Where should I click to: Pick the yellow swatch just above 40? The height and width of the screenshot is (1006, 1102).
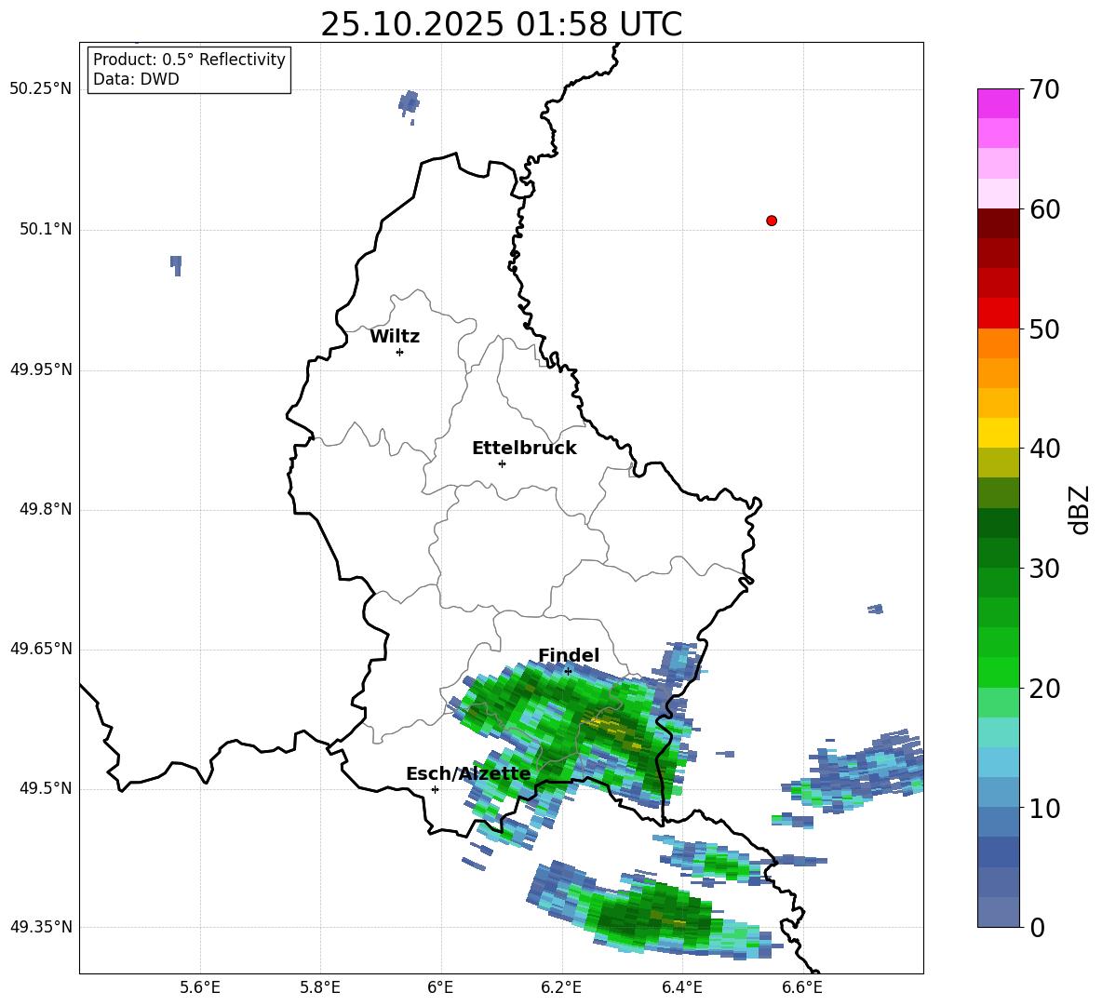pyautogui.click(x=998, y=433)
